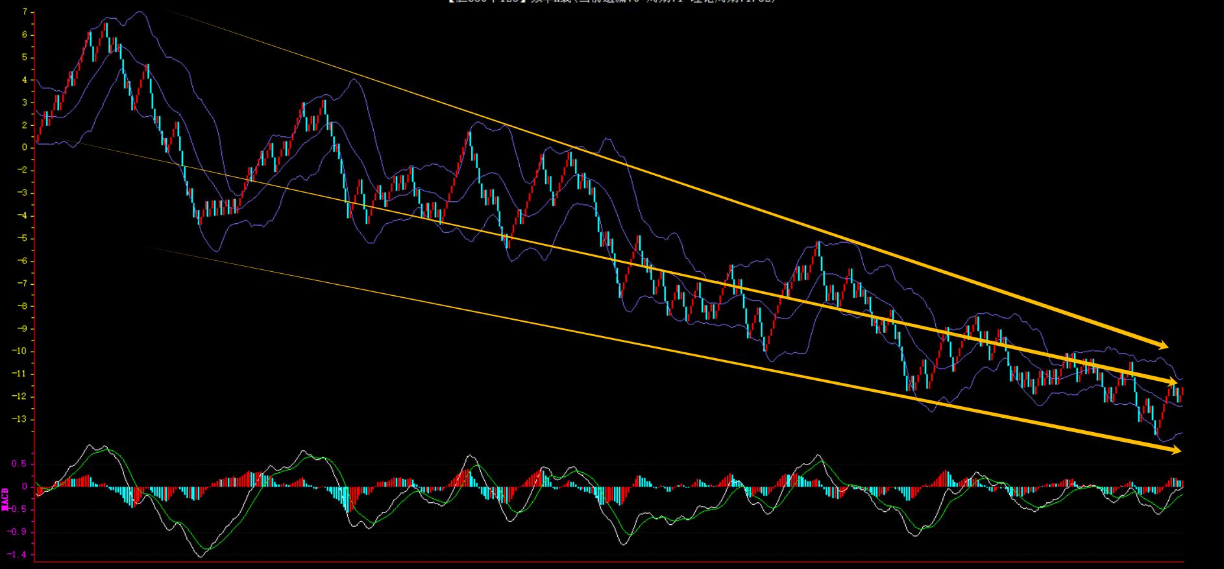The height and width of the screenshot is (569, 1224).
Task: Select the -13 label on price axis
Action: click(21, 419)
